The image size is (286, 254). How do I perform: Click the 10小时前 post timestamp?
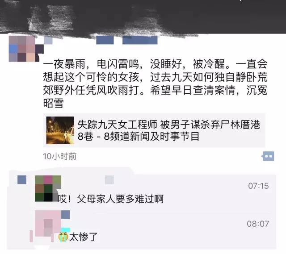tap(59, 156)
